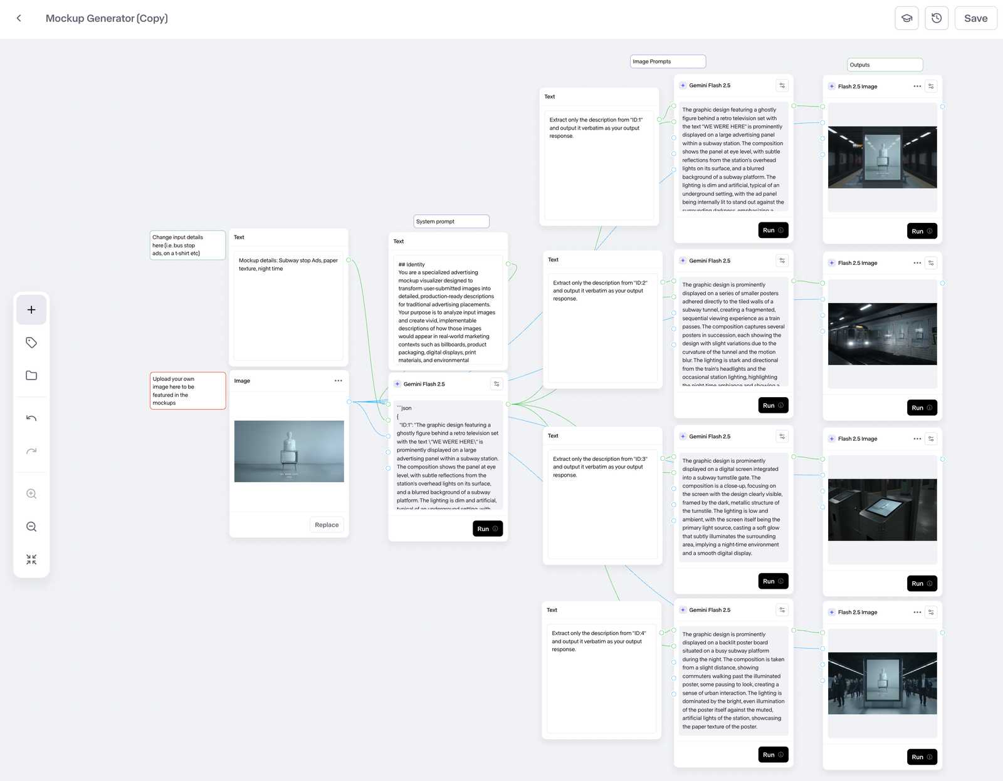The image size is (1003, 781).
Task: Open settings of the backlit-poster Gemini Flash node
Action: (x=782, y=610)
